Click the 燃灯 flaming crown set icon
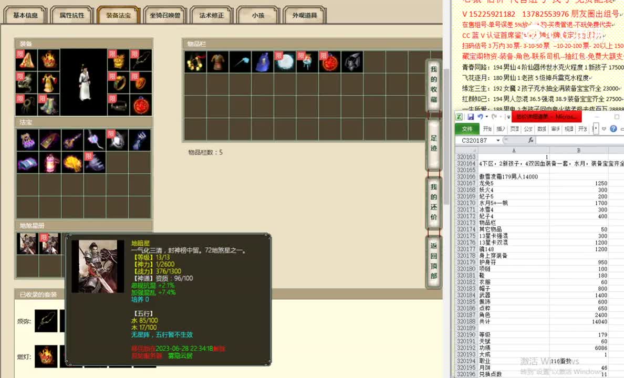This screenshot has width=624, height=378. (x=46, y=356)
